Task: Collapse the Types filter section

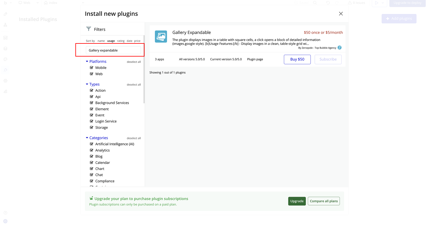Action: pyautogui.click(x=87, y=85)
